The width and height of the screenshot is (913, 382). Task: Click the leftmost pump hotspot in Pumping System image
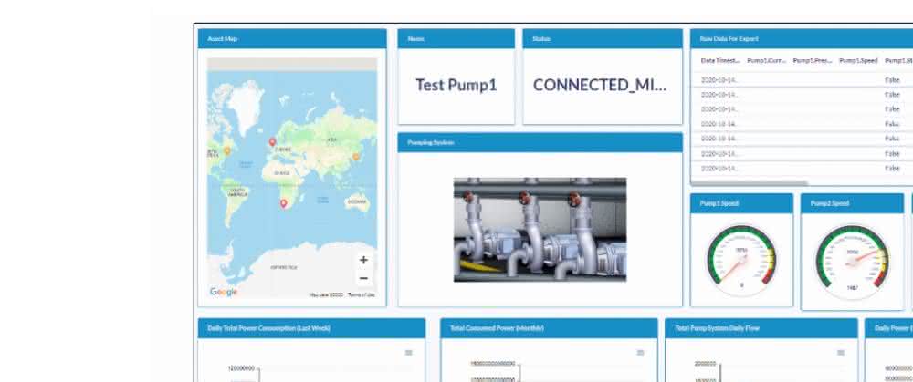pos(469,198)
